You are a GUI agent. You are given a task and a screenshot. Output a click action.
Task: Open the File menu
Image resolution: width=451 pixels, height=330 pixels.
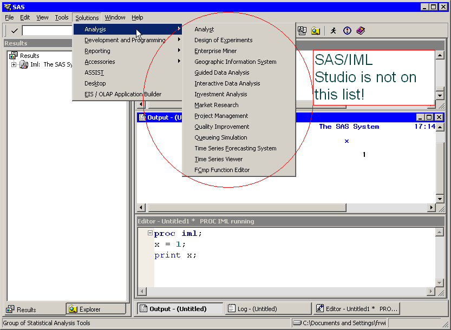[x=9, y=17]
